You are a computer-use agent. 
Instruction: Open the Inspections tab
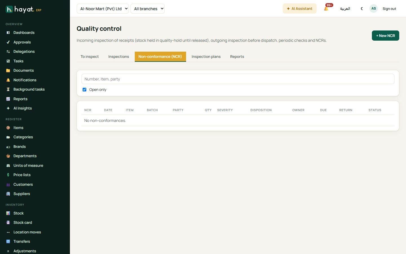119,57
